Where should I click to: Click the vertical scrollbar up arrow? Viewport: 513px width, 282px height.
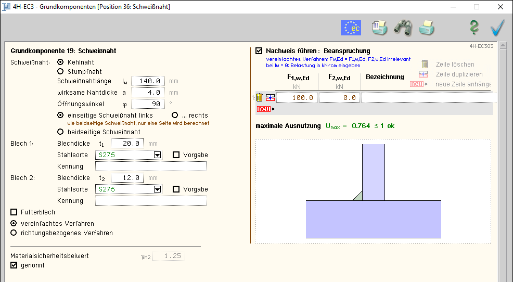pos(503,46)
